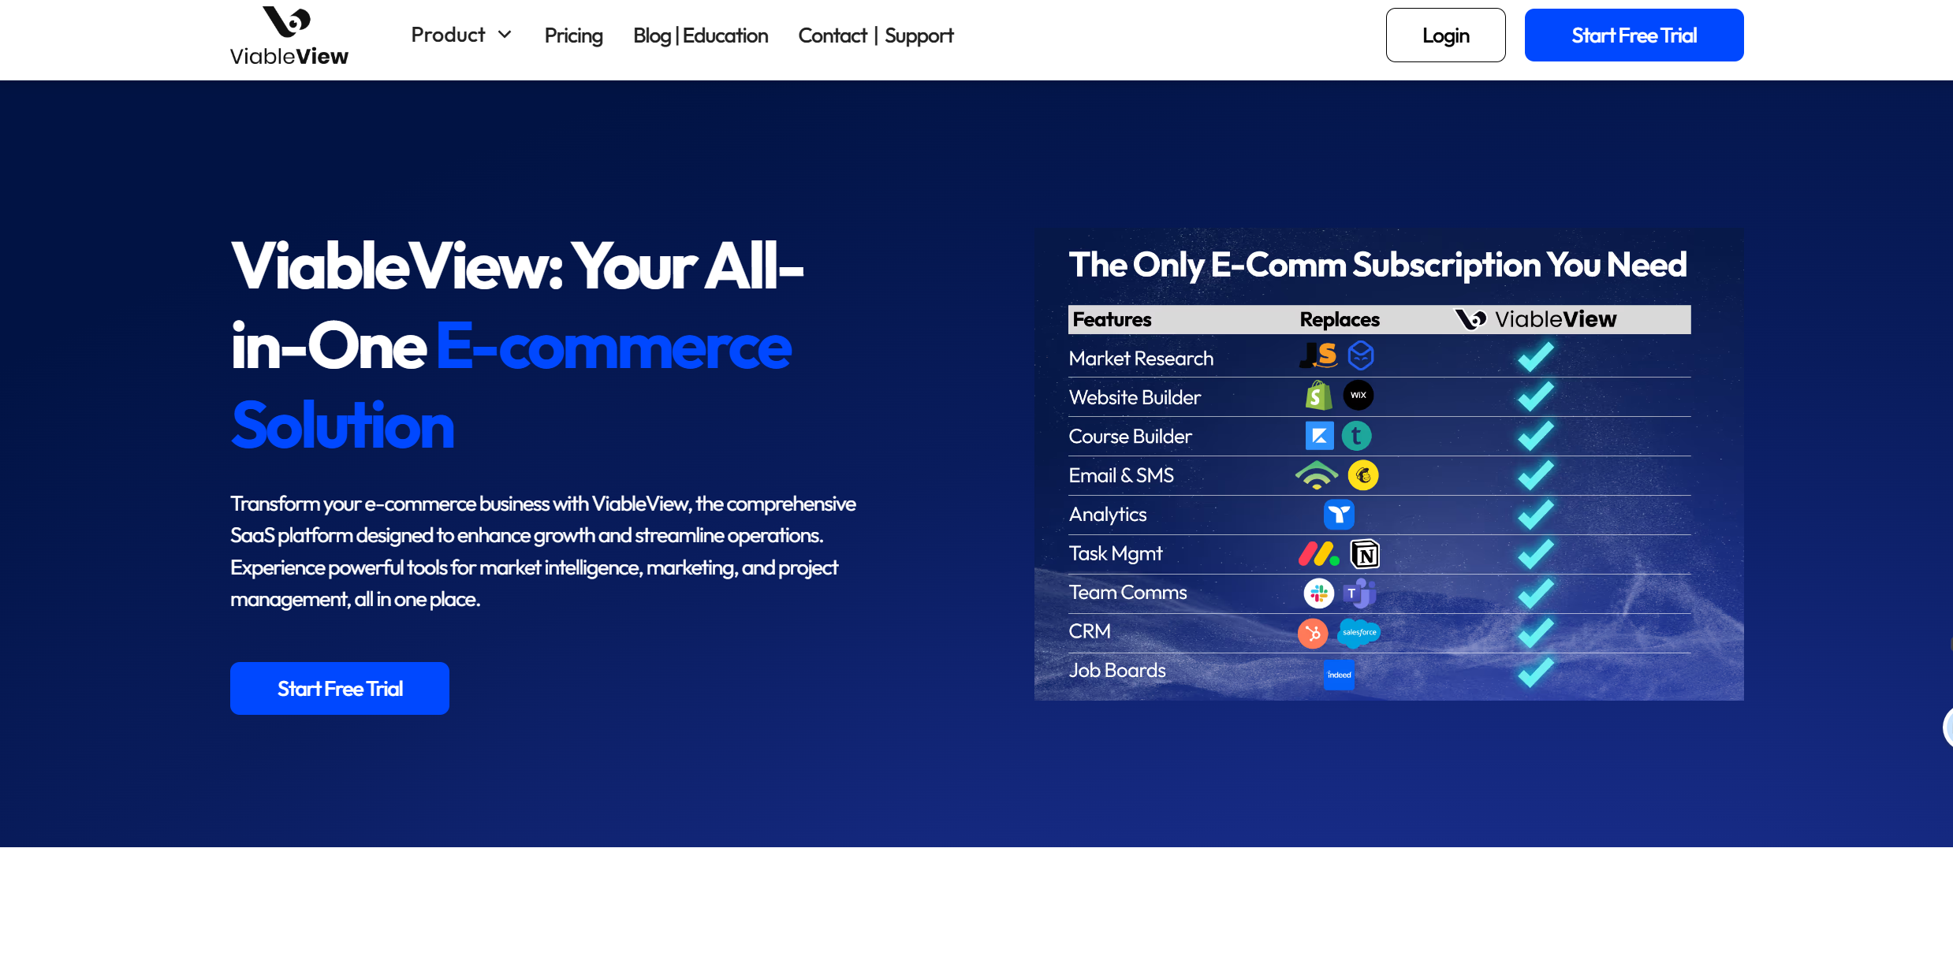Click the Wix icon
The width and height of the screenshot is (1953, 956).
(x=1359, y=395)
